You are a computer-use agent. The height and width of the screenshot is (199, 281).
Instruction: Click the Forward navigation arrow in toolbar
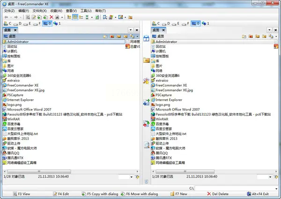click(x=16, y=17)
